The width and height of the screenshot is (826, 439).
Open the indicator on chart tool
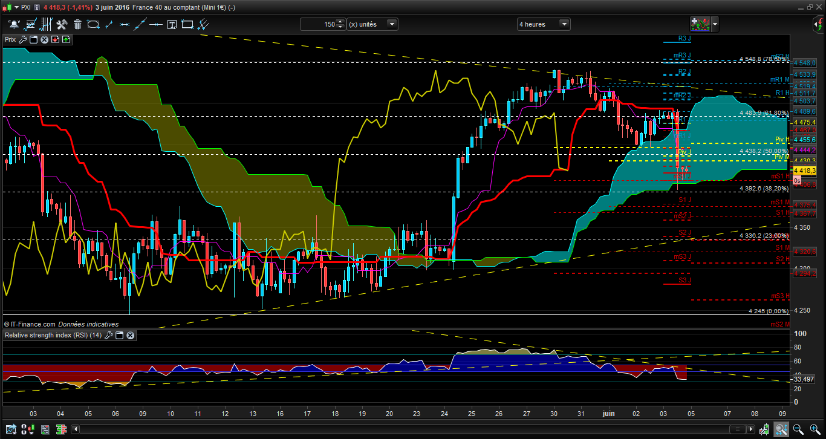[x=30, y=24]
